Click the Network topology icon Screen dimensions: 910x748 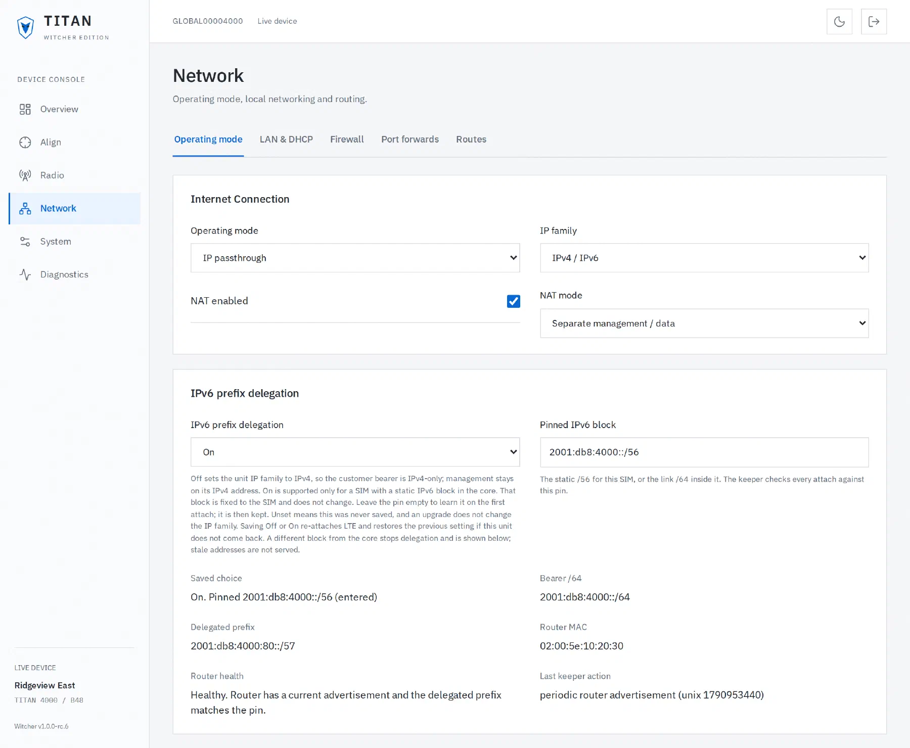(25, 209)
